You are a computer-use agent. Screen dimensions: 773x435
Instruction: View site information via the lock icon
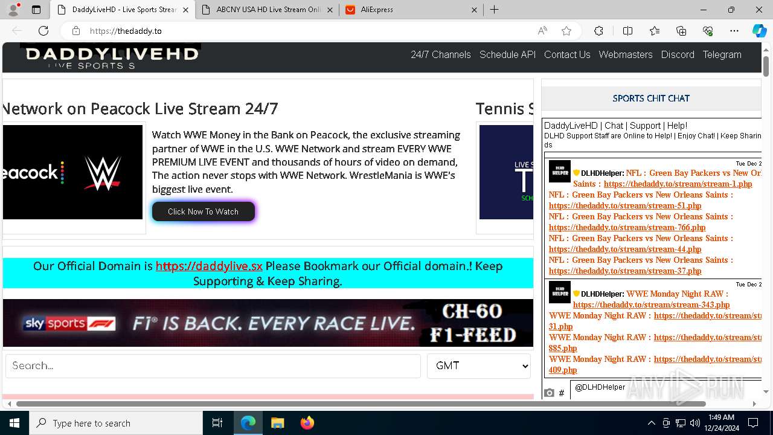[75, 31]
